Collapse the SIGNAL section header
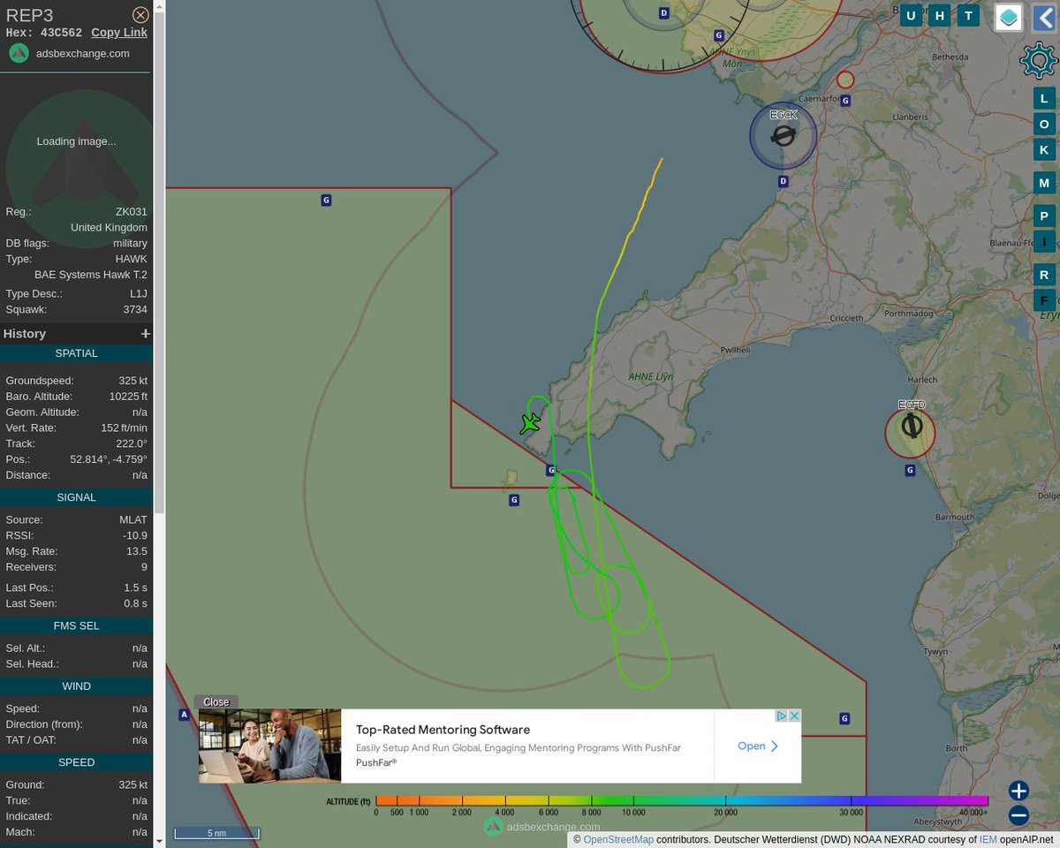 tap(76, 496)
